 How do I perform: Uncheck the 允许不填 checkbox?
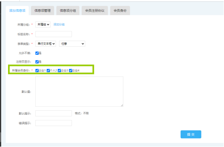37,53
